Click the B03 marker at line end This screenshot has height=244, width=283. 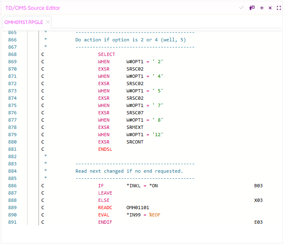(258, 186)
